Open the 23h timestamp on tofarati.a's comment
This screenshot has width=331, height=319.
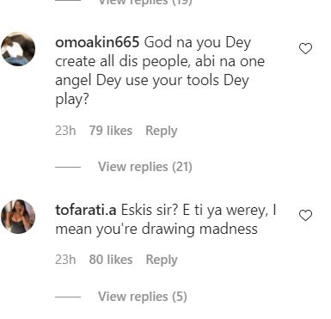[x=65, y=260]
